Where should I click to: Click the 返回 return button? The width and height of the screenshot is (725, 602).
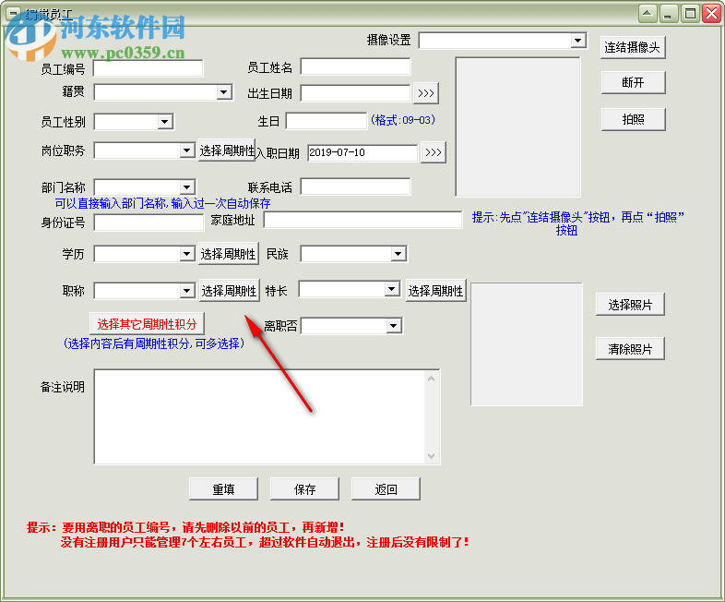tap(386, 489)
